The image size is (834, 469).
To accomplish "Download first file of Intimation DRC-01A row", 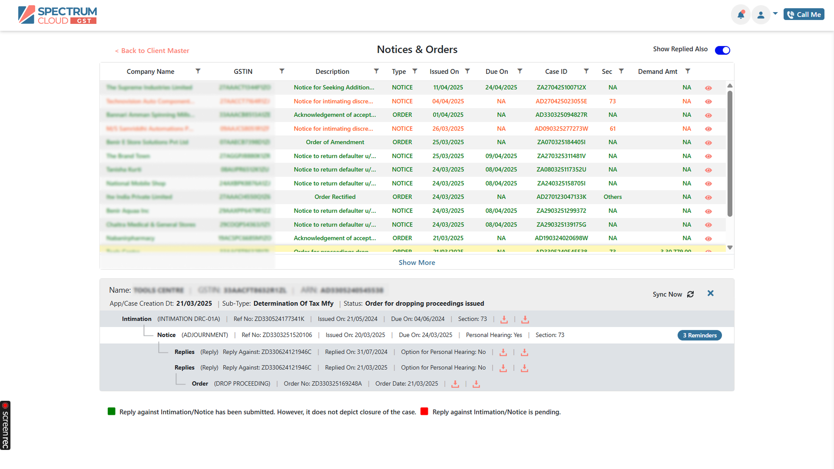I will 504,320.
